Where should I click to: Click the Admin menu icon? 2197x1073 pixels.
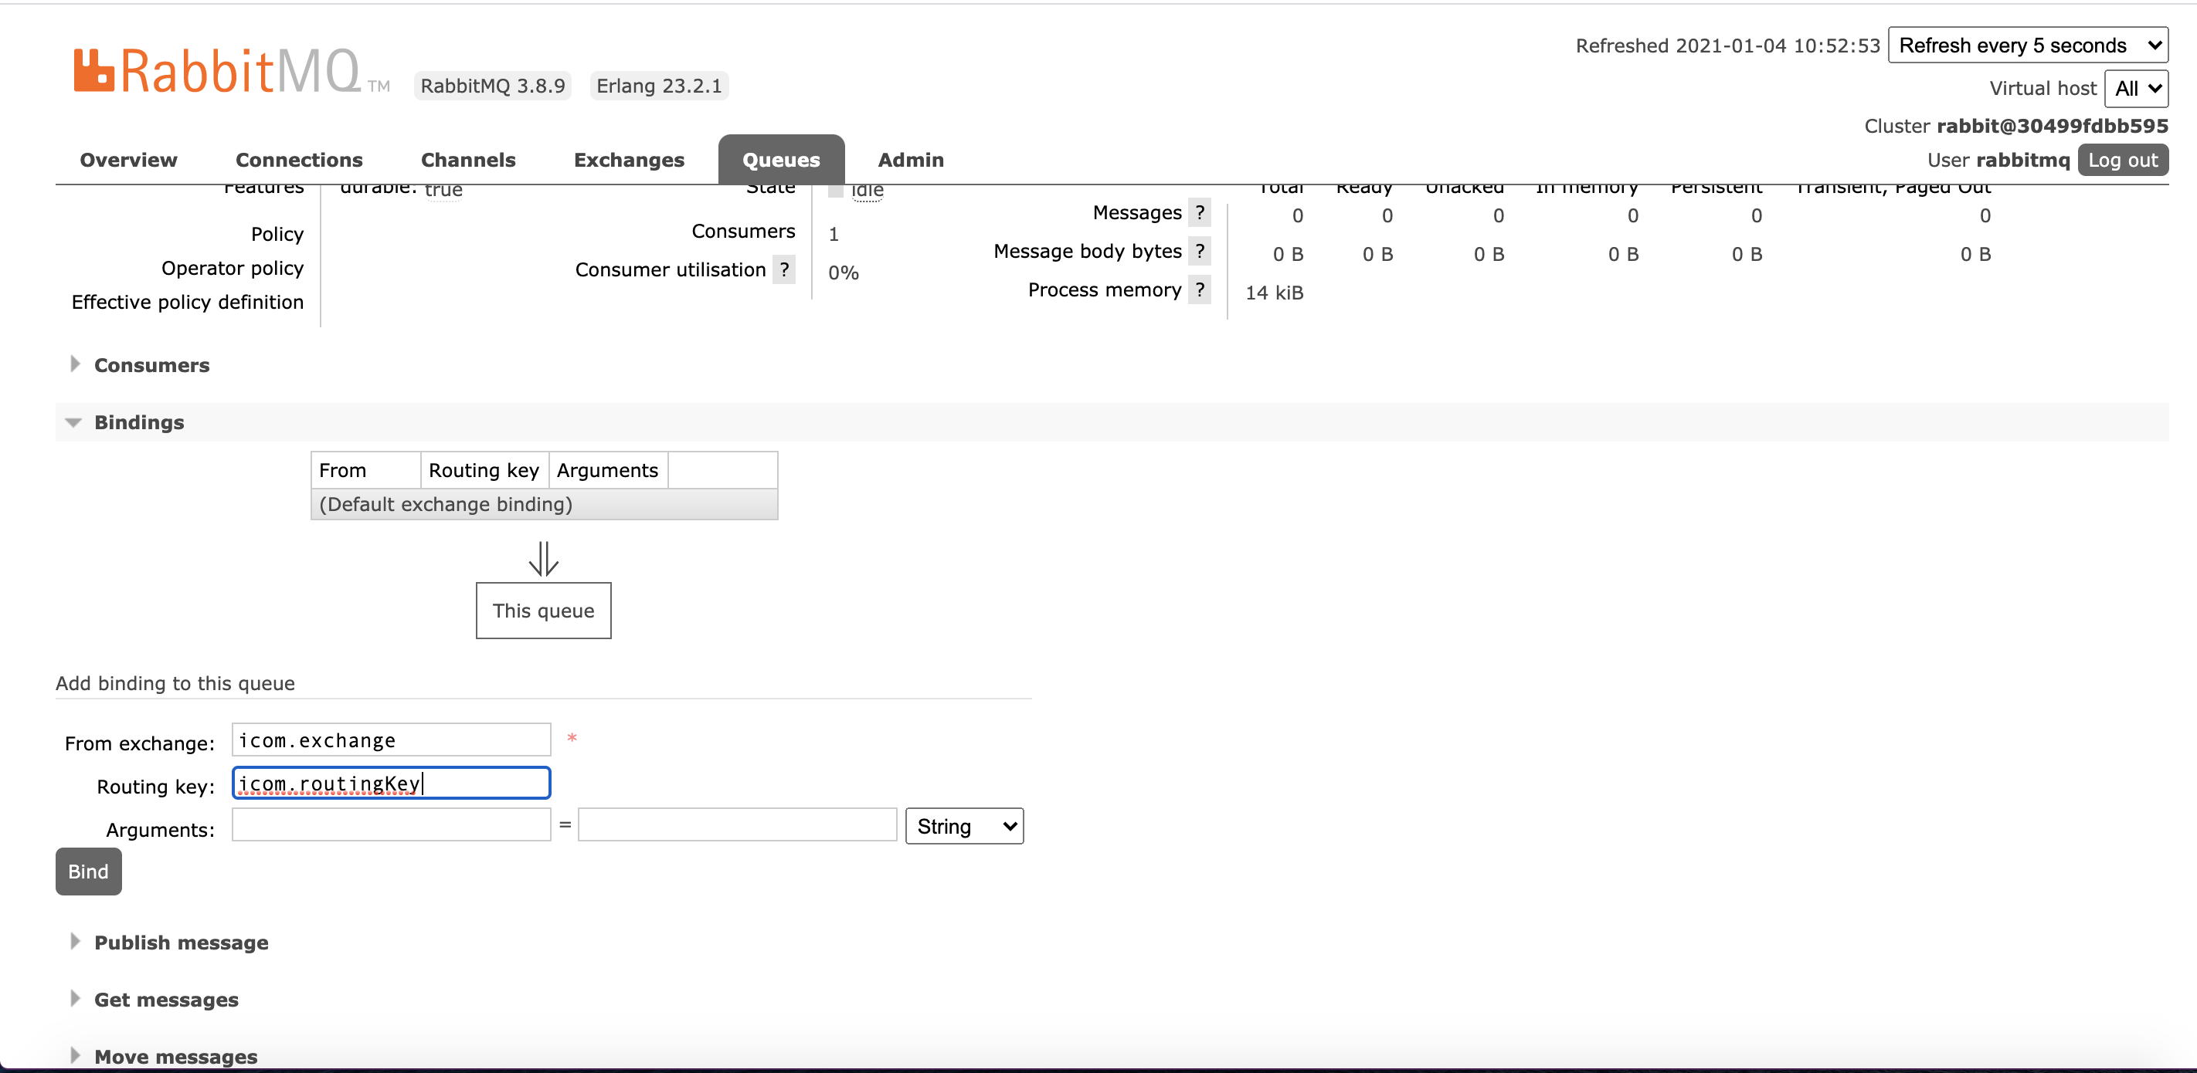[x=912, y=158]
